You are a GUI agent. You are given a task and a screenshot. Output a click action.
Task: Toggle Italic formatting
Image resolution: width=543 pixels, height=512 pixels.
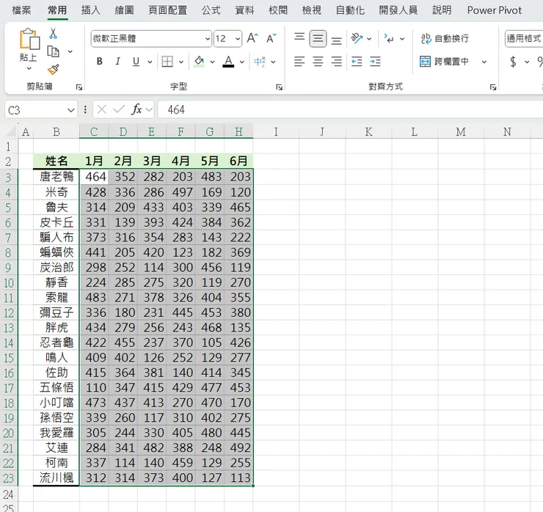click(117, 62)
